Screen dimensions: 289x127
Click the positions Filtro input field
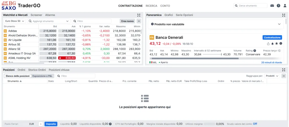76,76
